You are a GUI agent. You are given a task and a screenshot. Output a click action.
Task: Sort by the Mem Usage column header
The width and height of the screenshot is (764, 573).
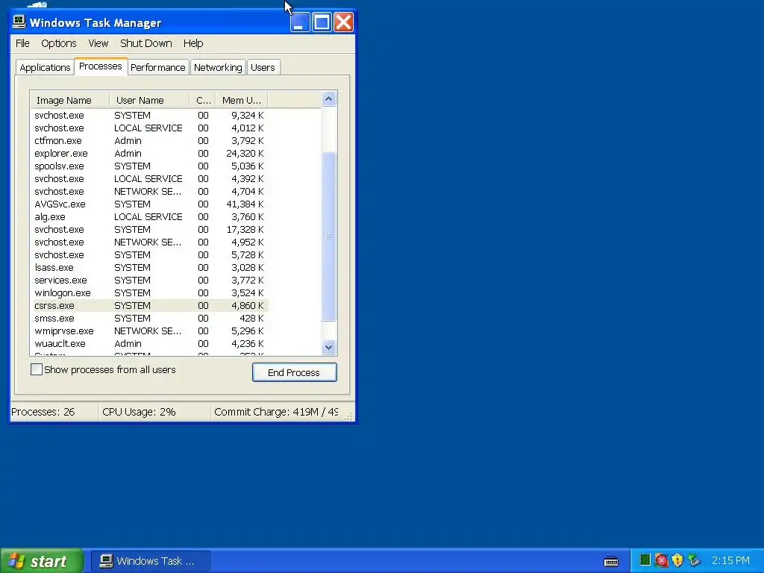242,101
